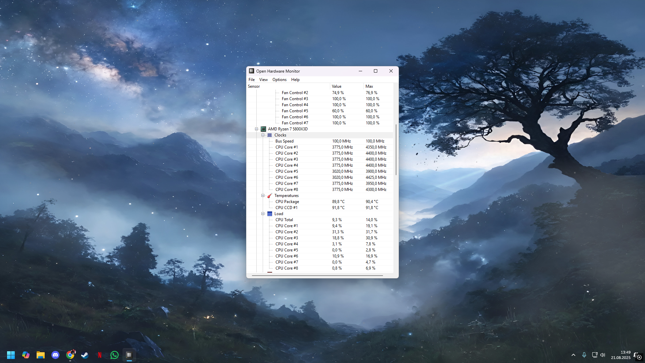Click the 4425,0 MHz max value
645x363 pixels.
pyautogui.click(x=376, y=177)
